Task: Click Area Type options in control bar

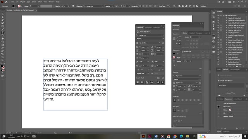Action: (x=162, y=6)
